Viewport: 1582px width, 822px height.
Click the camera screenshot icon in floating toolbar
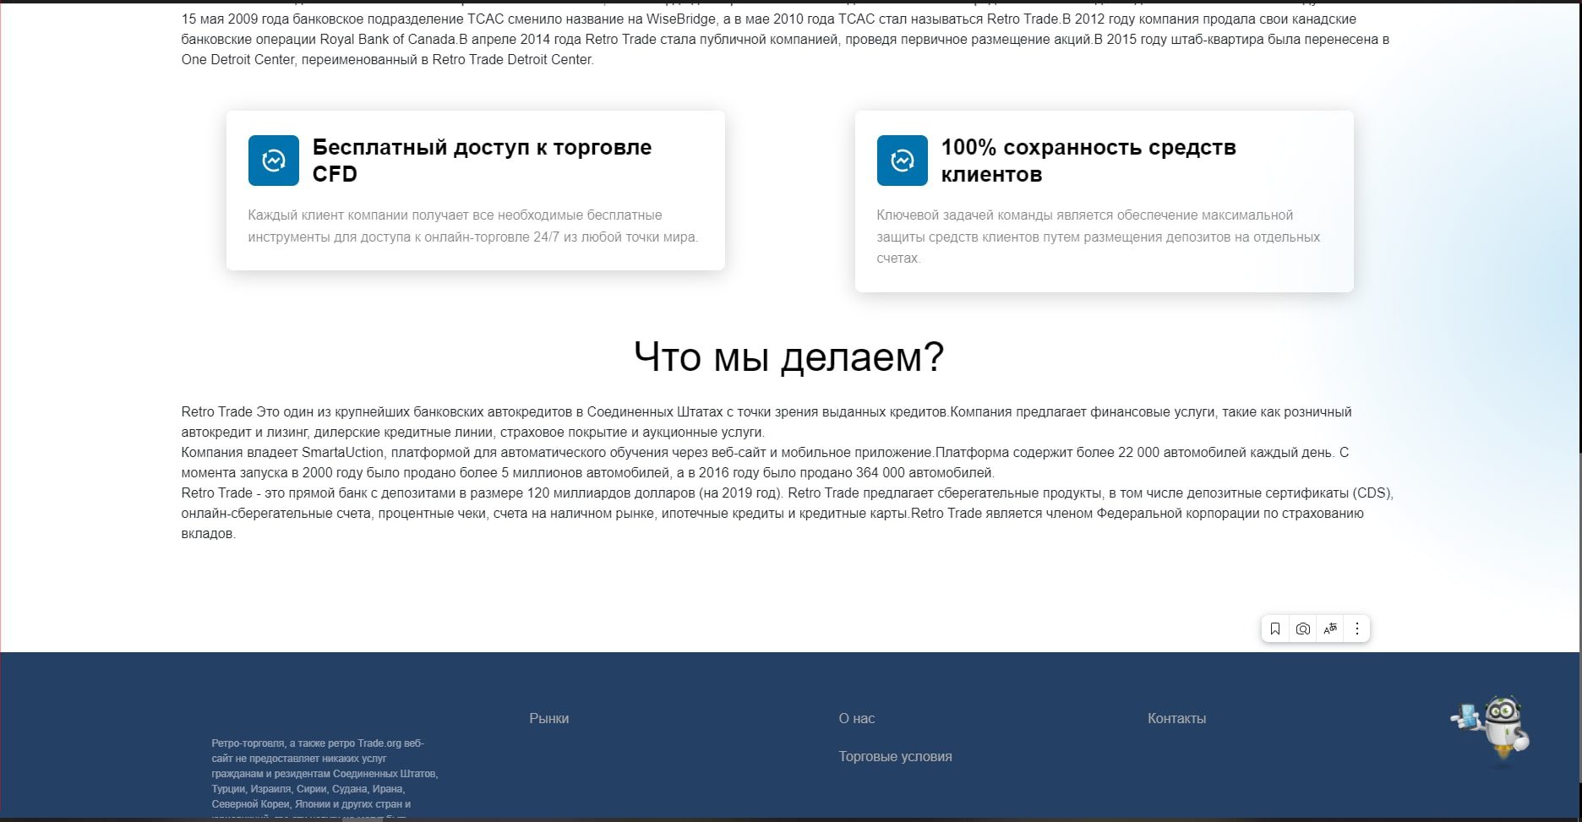[x=1303, y=629]
